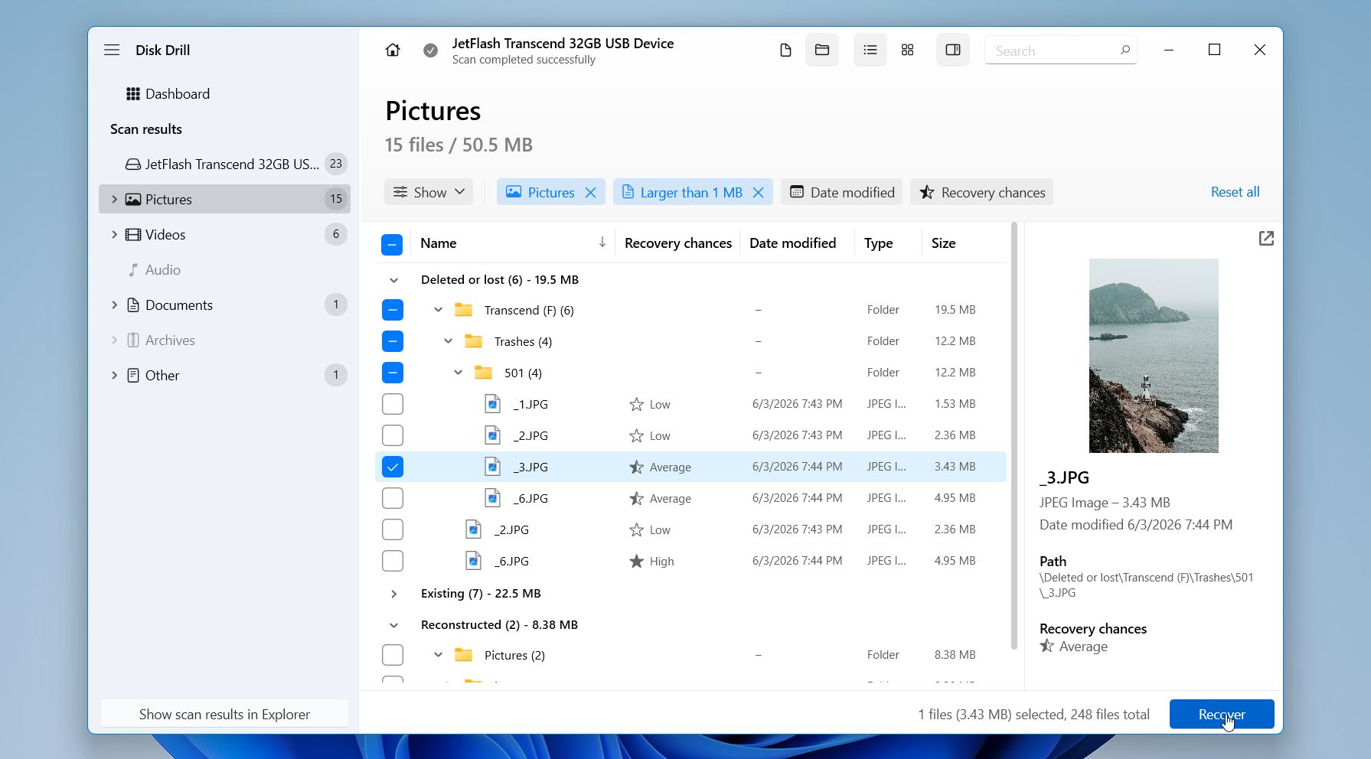Toggle checkbox for Trashes folder
Viewport: 1371px width, 759px height.
(392, 341)
